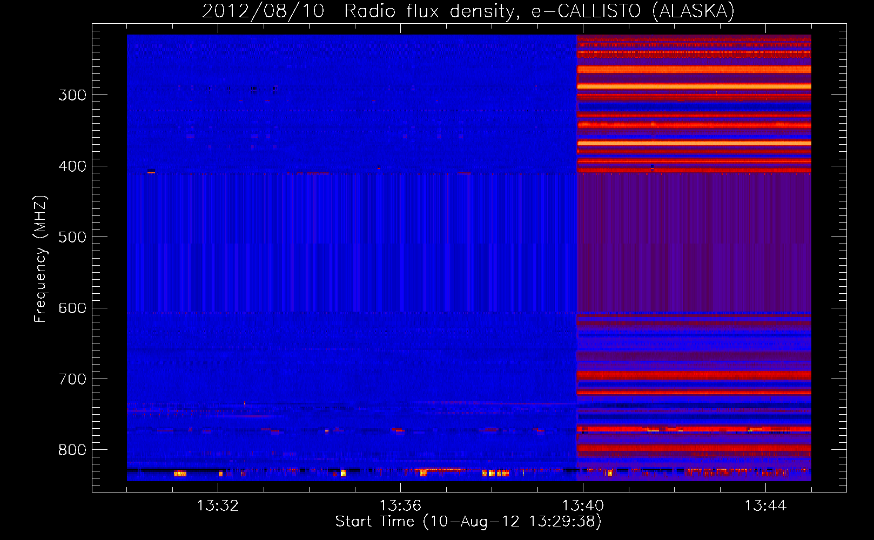Click the 13:40 time tick label
The height and width of the screenshot is (540, 874).
pos(583,505)
